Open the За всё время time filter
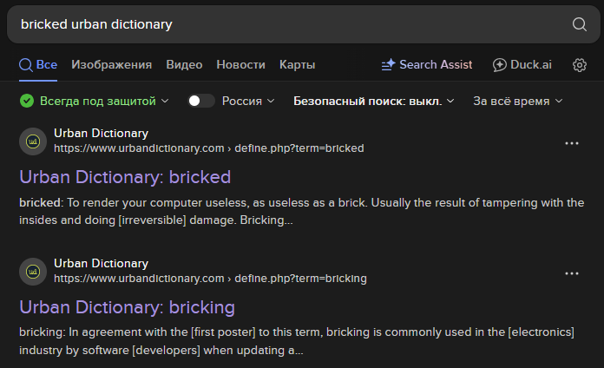This screenshot has width=604, height=368. point(517,101)
